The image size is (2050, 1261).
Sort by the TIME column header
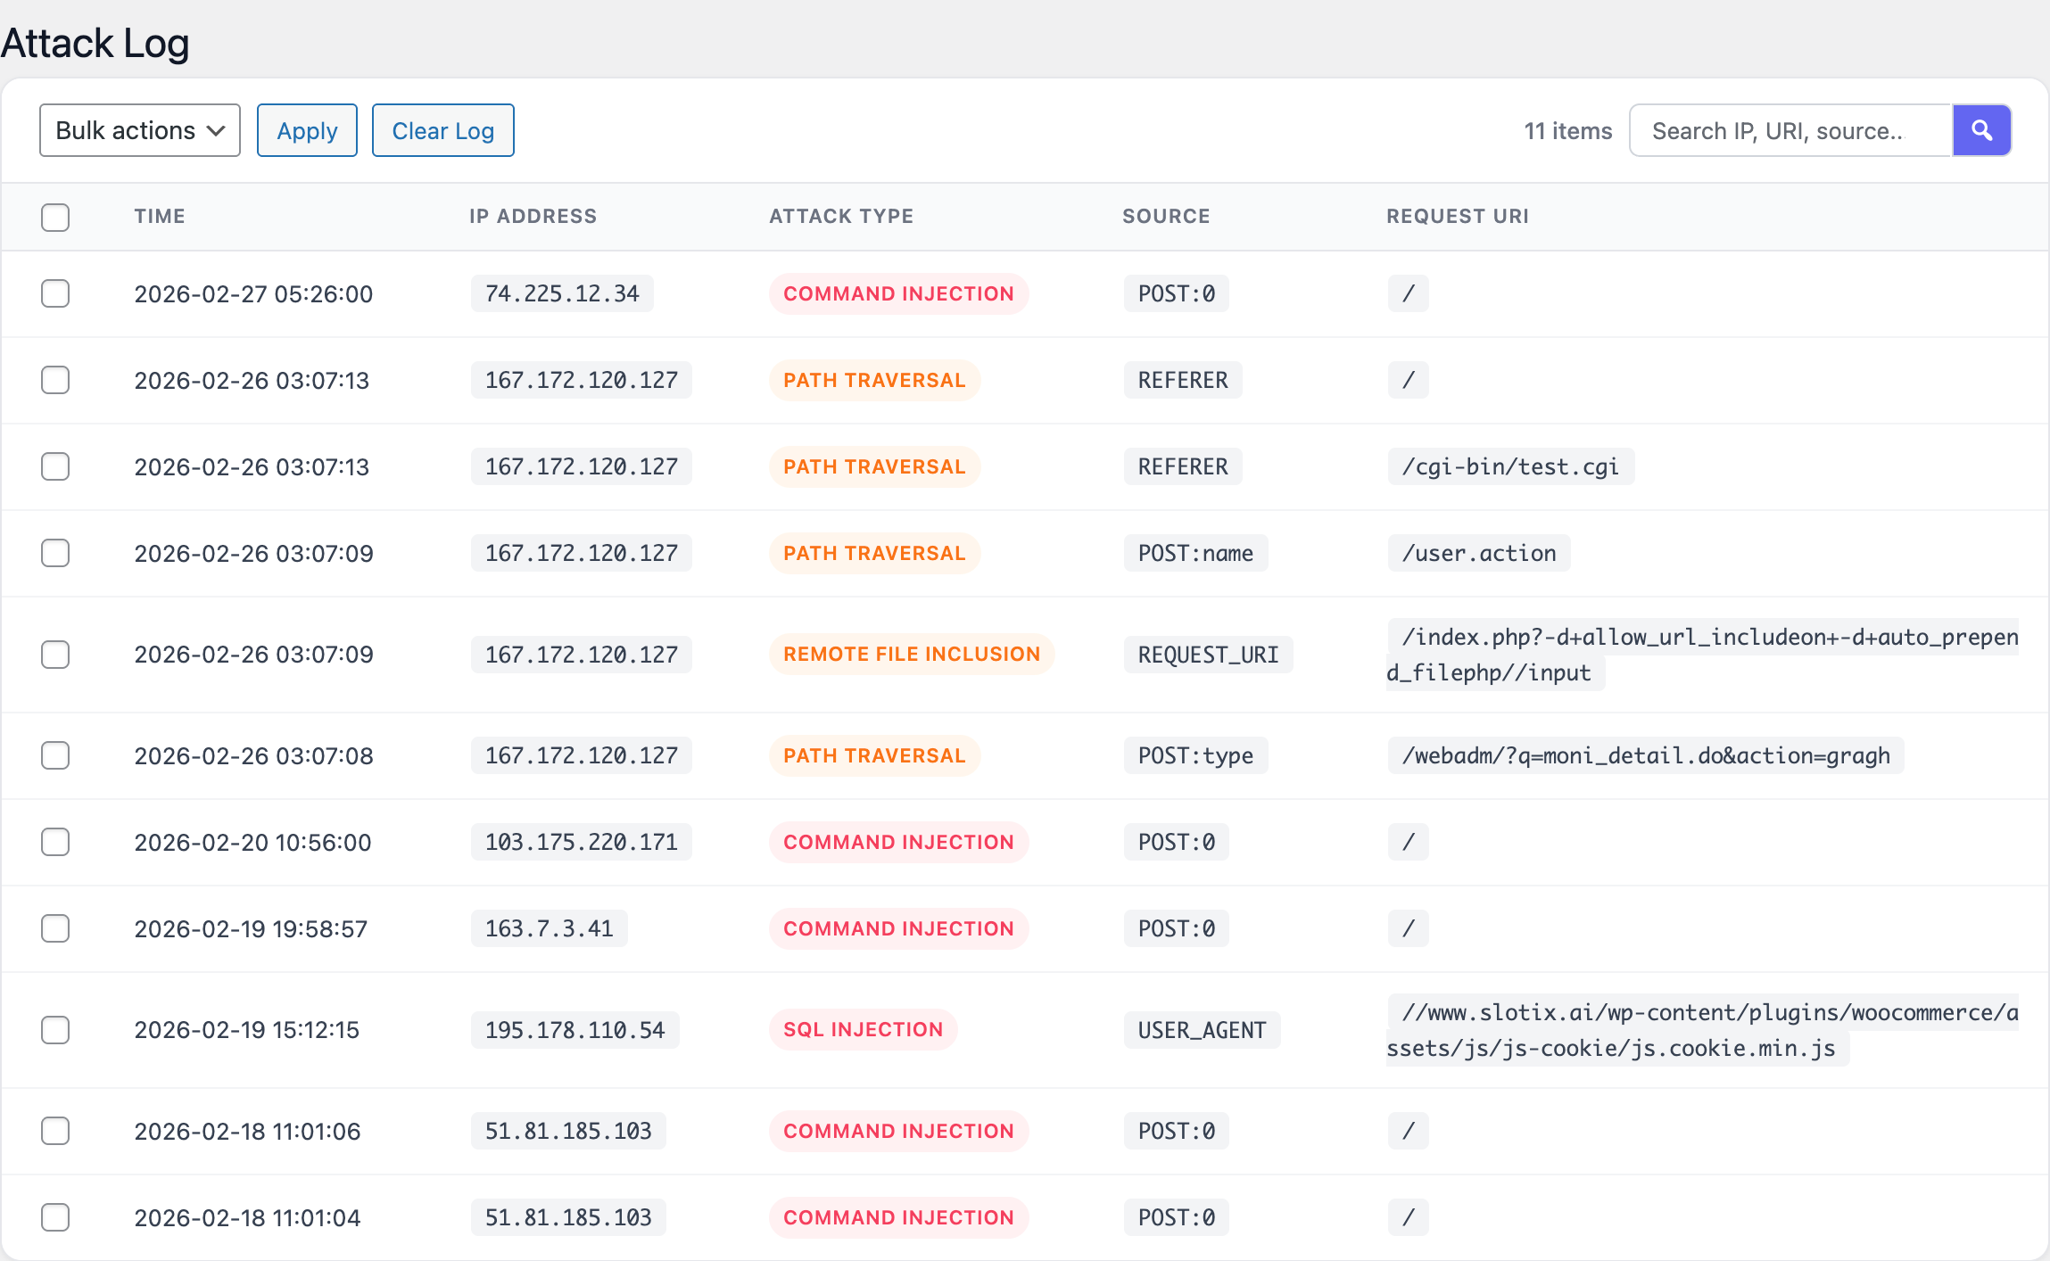[x=160, y=216]
